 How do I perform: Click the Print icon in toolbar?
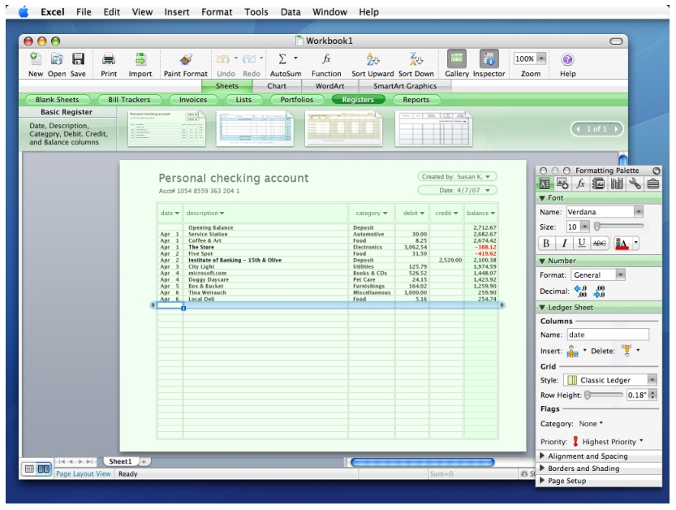coord(108,59)
